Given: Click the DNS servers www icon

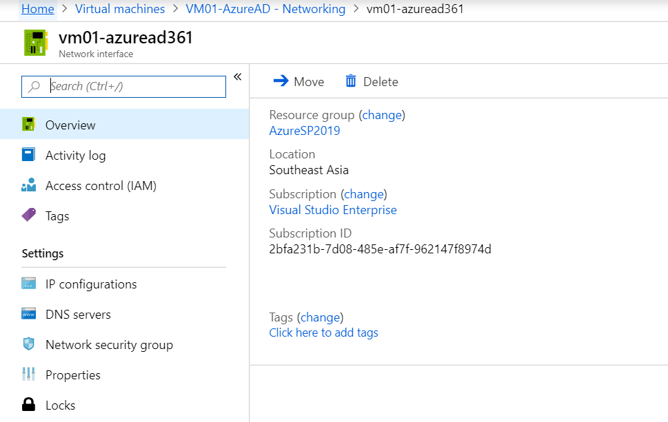Looking at the screenshot, I should pos(28,313).
